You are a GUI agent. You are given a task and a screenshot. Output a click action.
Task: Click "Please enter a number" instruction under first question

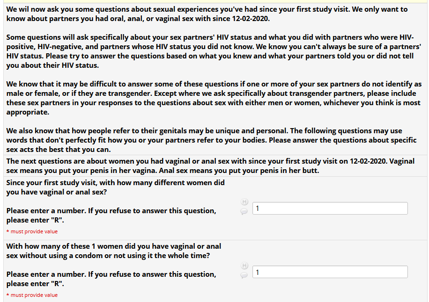click(111, 215)
